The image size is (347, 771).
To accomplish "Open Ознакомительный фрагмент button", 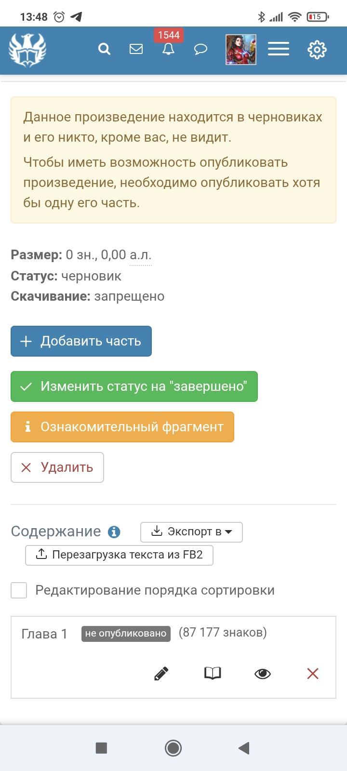I will click(122, 427).
